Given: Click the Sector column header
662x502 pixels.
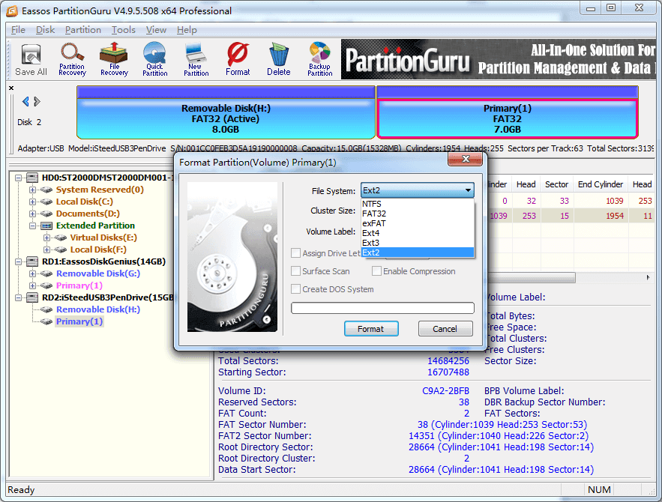Looking at the screenshot, I should [556, 184].
